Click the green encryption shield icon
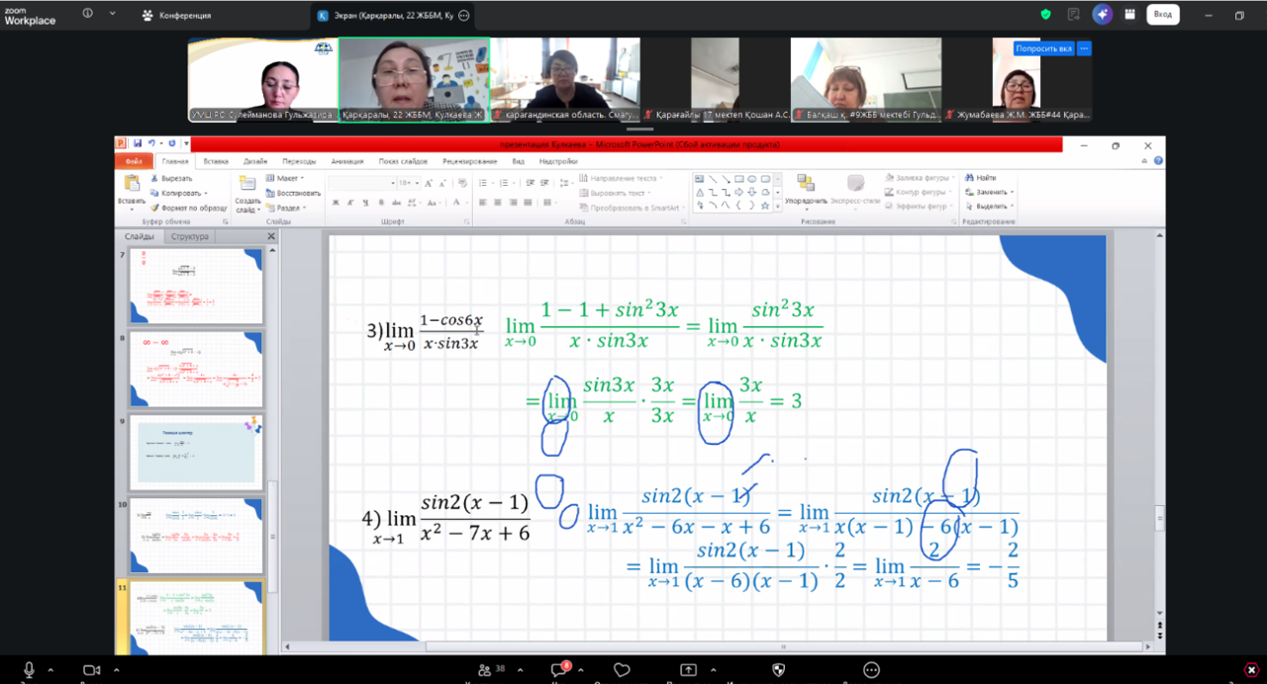 click(x=1045, y=15)
